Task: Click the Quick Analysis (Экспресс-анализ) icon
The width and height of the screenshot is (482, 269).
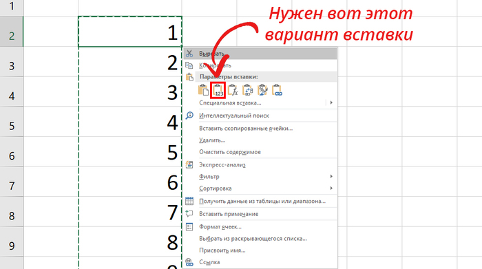Action: coord(189,164)
